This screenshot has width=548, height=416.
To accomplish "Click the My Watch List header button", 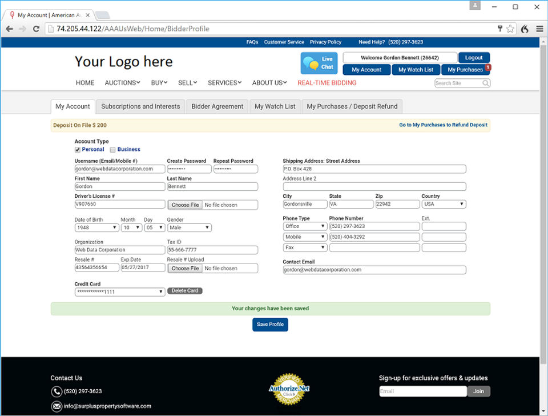I will tap(416, 70).
